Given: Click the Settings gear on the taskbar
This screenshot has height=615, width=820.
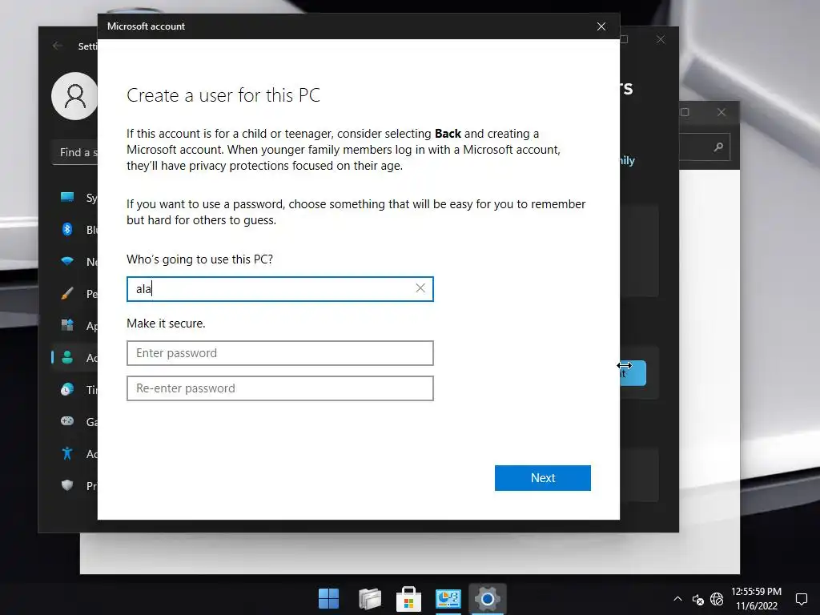Looking at the screenshot, I should pyautogui.click(x=488, y=598).
